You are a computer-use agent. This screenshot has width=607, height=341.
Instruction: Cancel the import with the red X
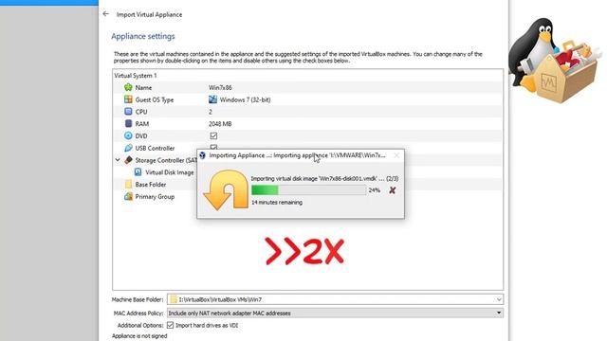pyautogui.click(x=392, y=189)
